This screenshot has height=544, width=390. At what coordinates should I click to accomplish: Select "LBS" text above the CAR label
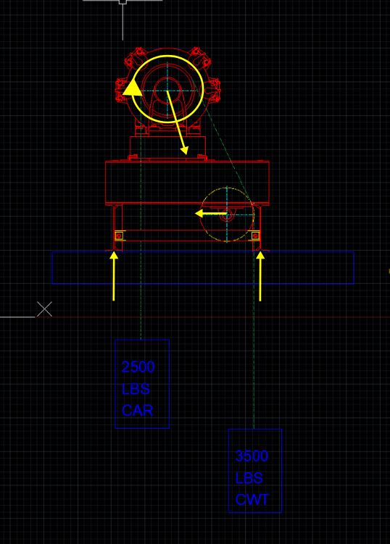tap(136, 389)
